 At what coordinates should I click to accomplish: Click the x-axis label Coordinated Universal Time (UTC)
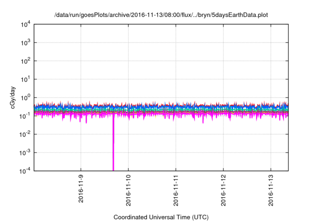pos(161,217)
